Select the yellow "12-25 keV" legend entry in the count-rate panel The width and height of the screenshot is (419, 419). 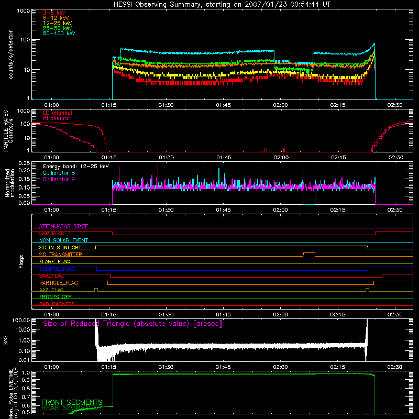58,23
